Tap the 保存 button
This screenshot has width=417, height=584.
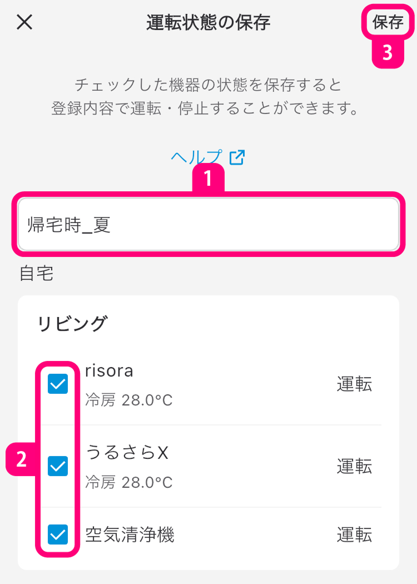(x=388, y=22)
